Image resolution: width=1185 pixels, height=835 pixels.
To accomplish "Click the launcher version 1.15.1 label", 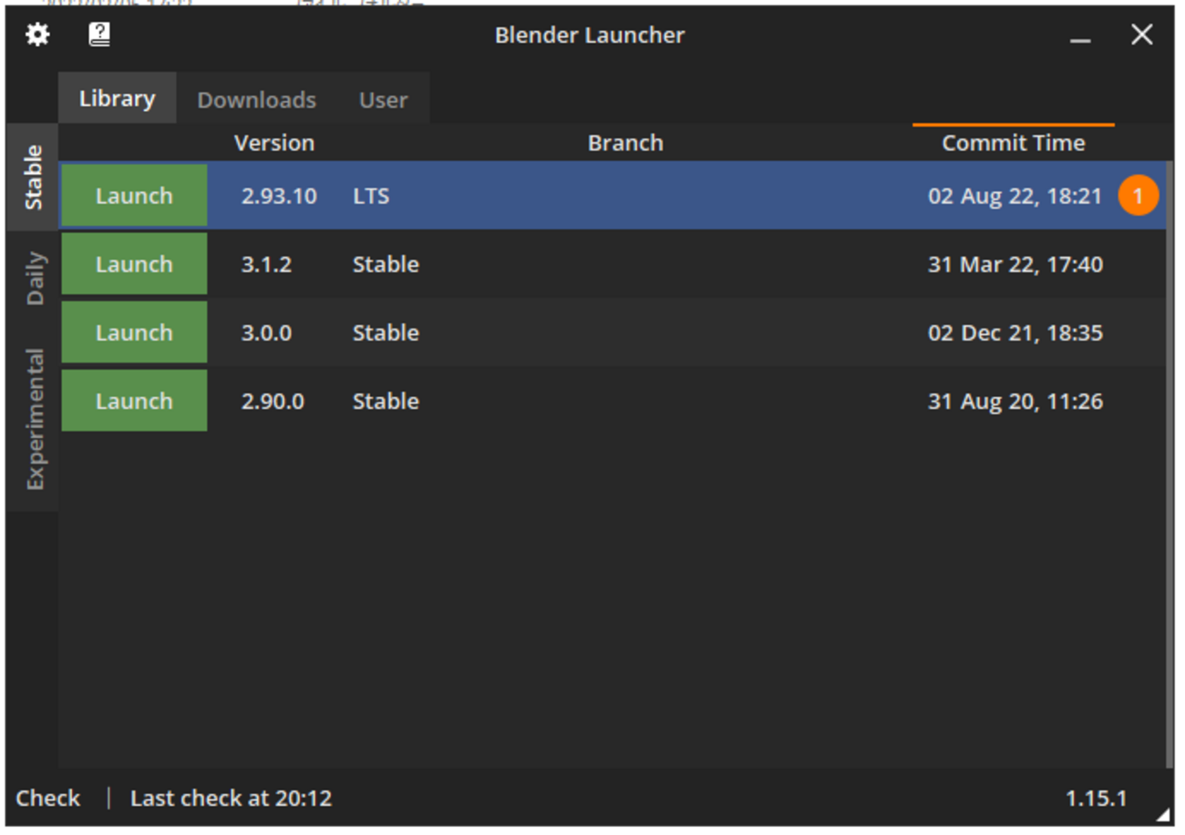I will point(1096,799).
